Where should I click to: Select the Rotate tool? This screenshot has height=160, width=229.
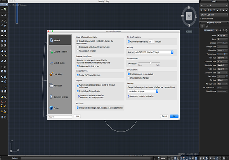pyautogui.click(x=5, y=67)
